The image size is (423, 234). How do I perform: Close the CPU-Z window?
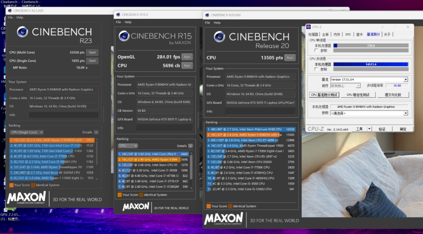click(408, 27)
